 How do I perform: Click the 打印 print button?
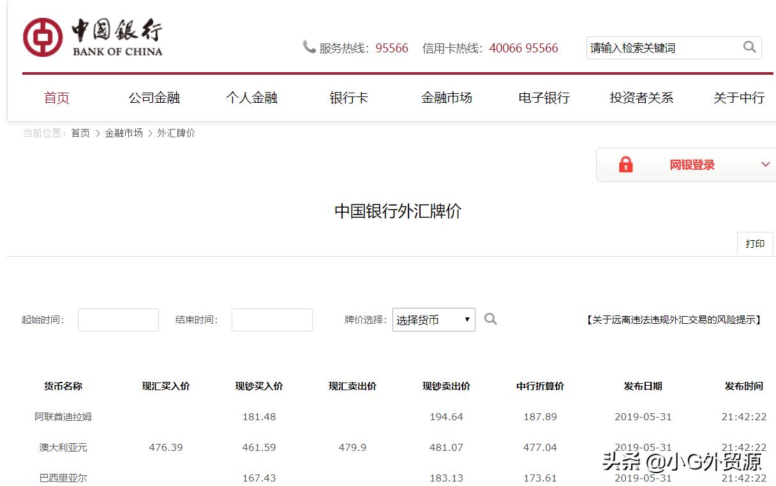coord(755,243)
